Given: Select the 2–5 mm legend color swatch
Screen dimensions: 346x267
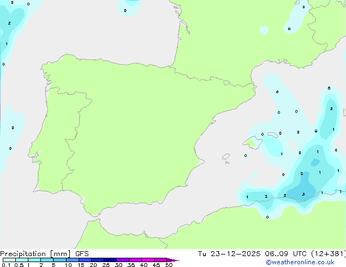Looking at the screenshot, I should coord(47,260).
